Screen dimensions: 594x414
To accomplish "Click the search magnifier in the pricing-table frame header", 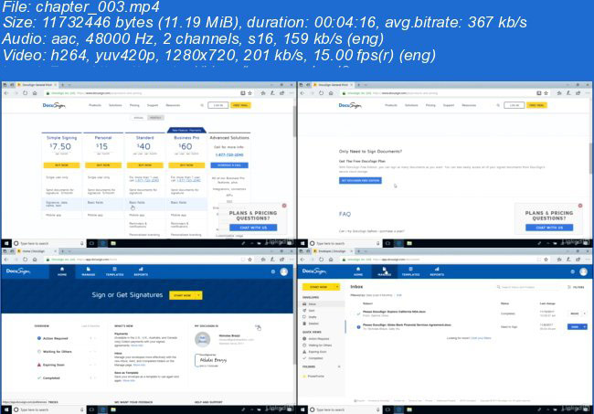I will (202, 105).
